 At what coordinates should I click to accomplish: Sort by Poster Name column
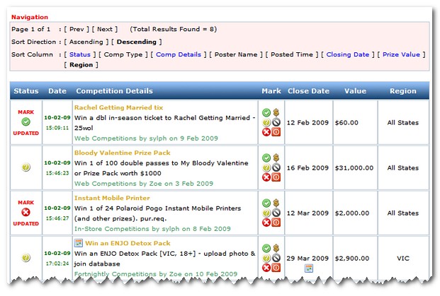coord(236,54)
